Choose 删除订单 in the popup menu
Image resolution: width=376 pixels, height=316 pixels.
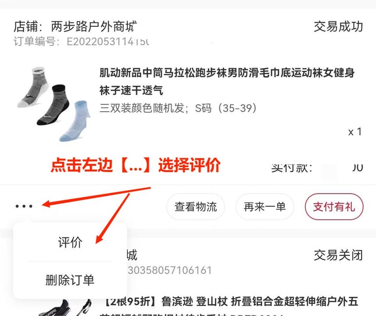(x=70, y=280)
